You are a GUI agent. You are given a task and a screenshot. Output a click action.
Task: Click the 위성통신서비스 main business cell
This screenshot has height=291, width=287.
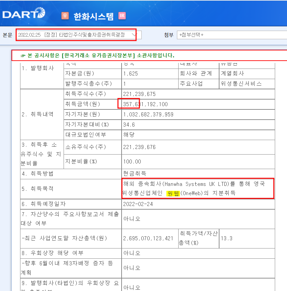247,84
